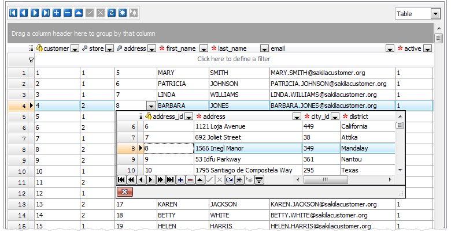The height and width of the screenshot is (233, 451).
Task: Select the KAREN first name cell
Action: (x=182, y=204)
